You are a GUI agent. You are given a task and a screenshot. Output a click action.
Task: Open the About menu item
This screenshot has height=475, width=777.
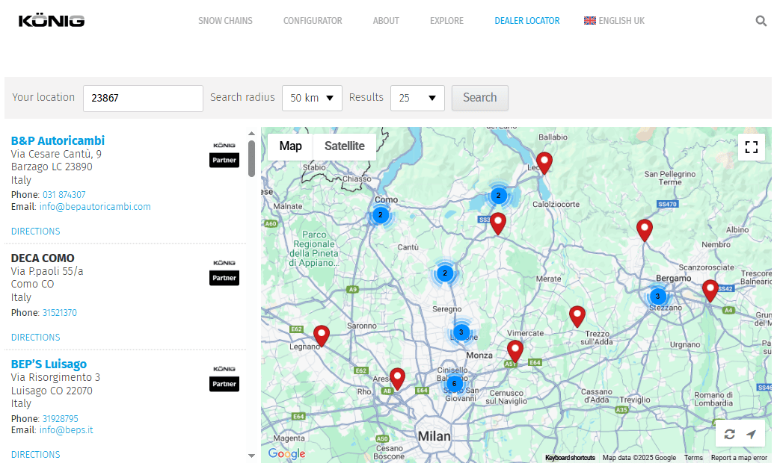click(386, 21)
